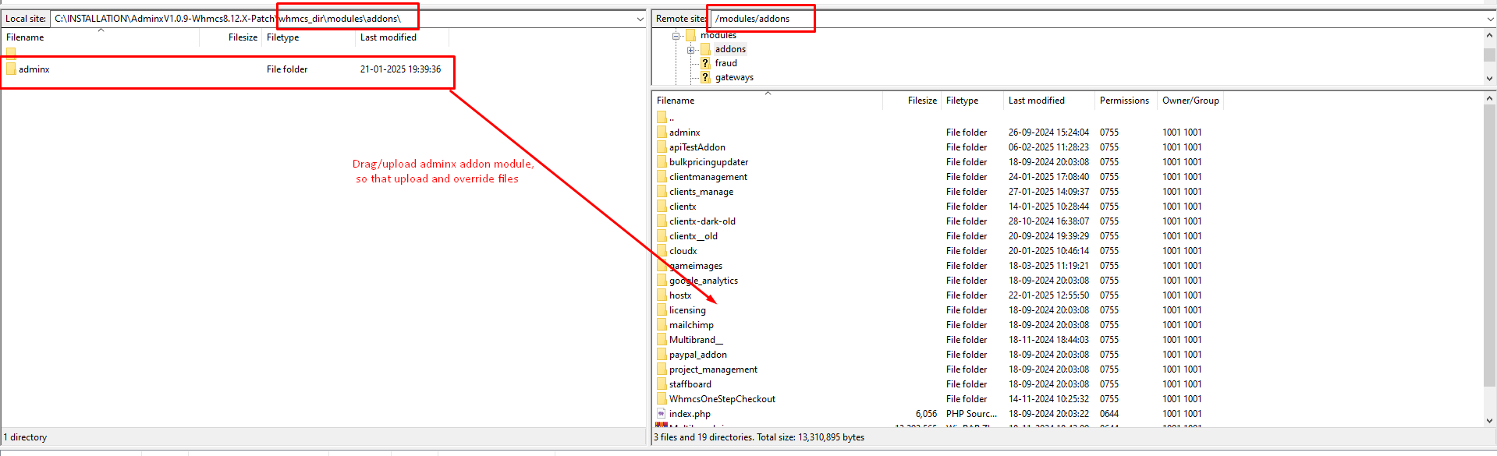Click the adminx folder icon in local pane
Image resolution: width=1497 pixels, height=456 pixels.
click(11, 69)
